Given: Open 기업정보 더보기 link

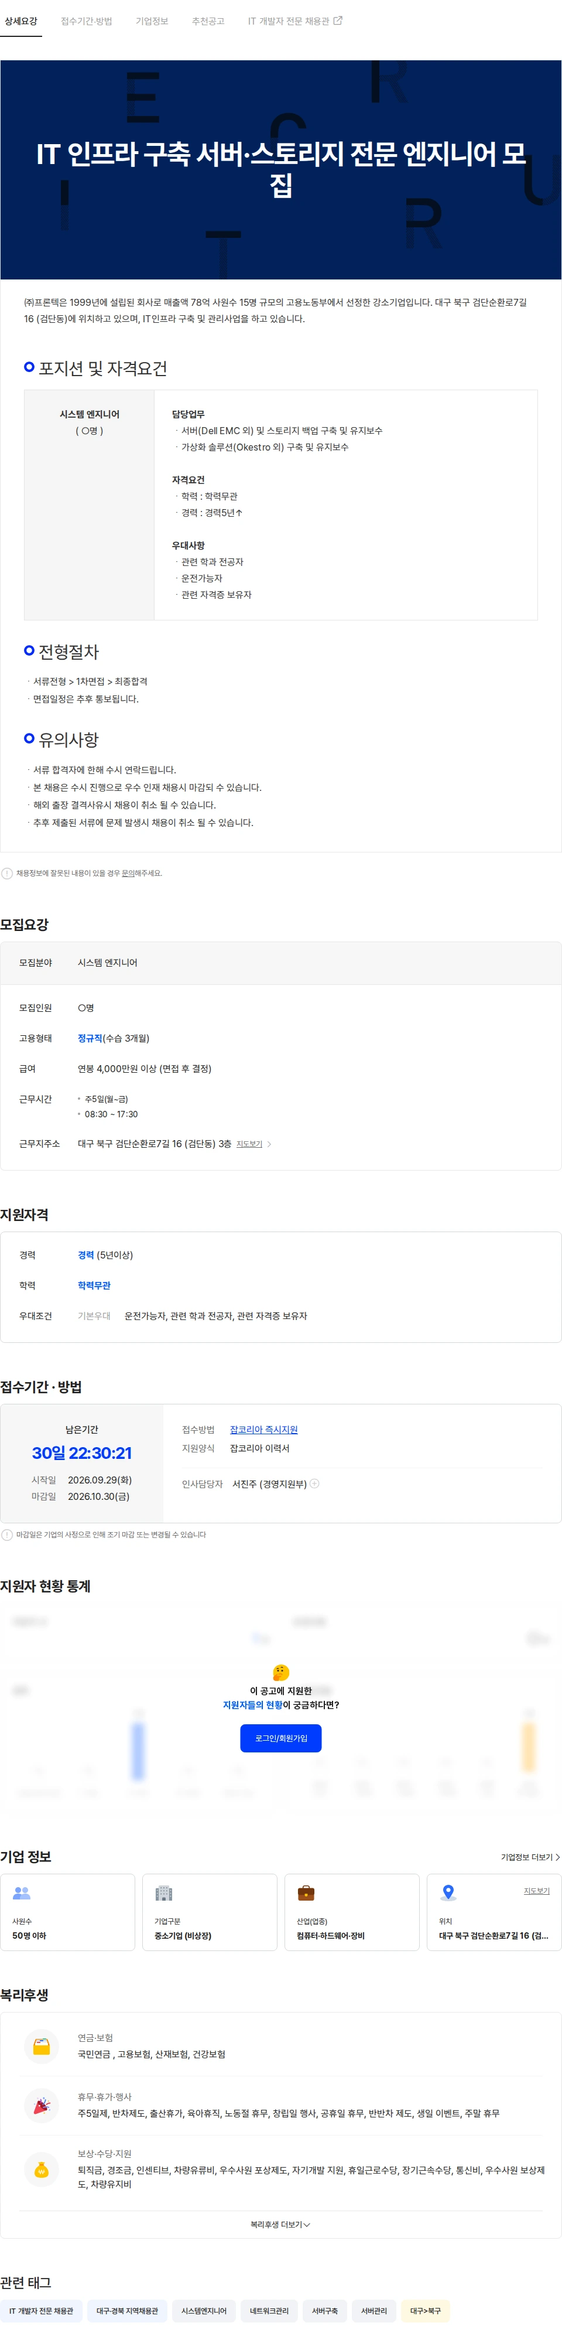Looking at the screenshot, I should (x=530, y=1857).
